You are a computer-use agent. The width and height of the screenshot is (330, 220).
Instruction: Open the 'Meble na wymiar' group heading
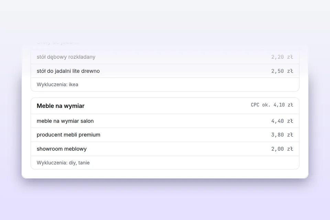60,106
